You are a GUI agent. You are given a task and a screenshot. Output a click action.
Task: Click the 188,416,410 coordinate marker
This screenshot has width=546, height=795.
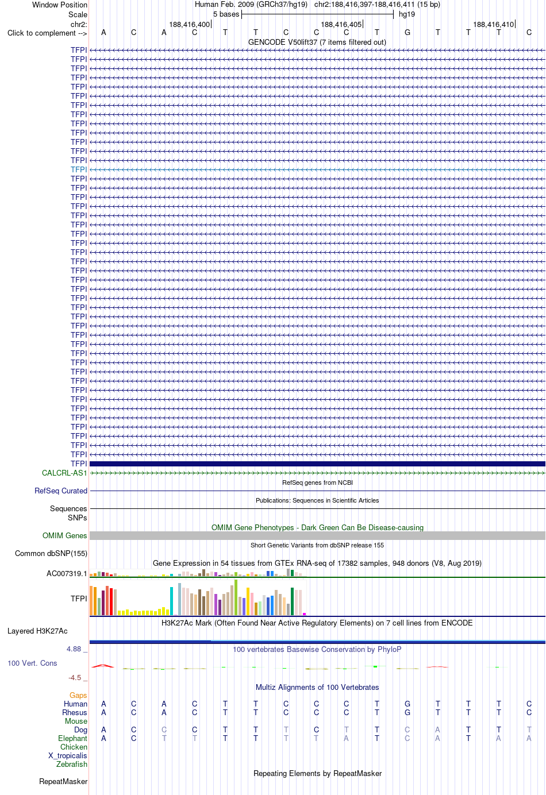pos(494,24)
